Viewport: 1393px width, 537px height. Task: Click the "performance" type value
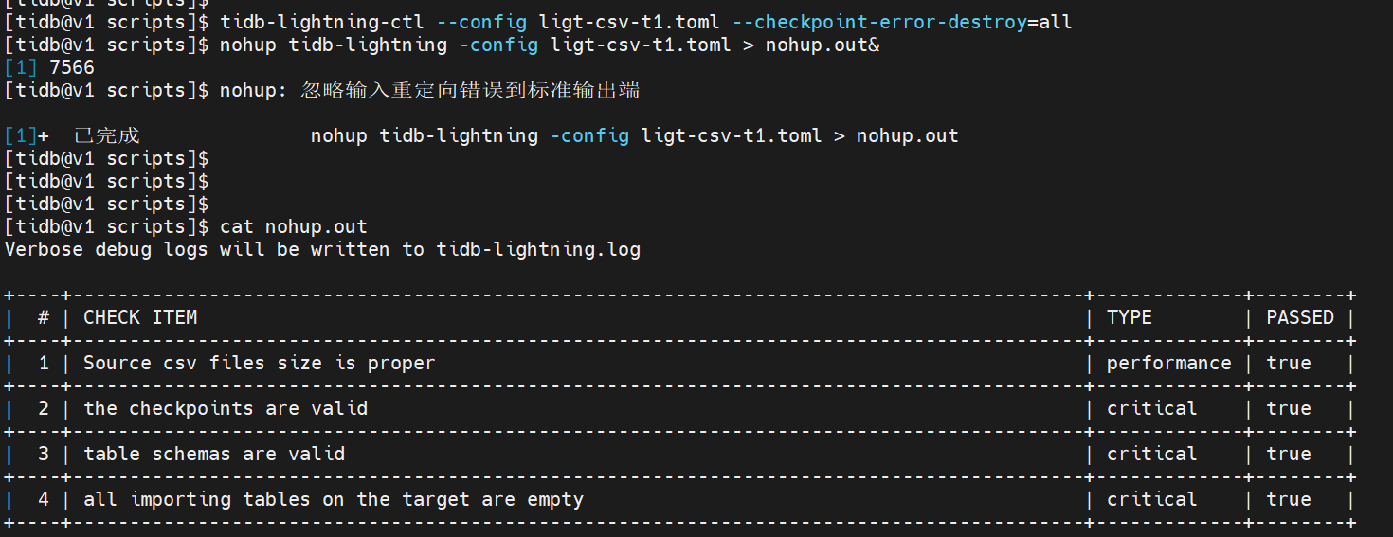coord(1168,364)
